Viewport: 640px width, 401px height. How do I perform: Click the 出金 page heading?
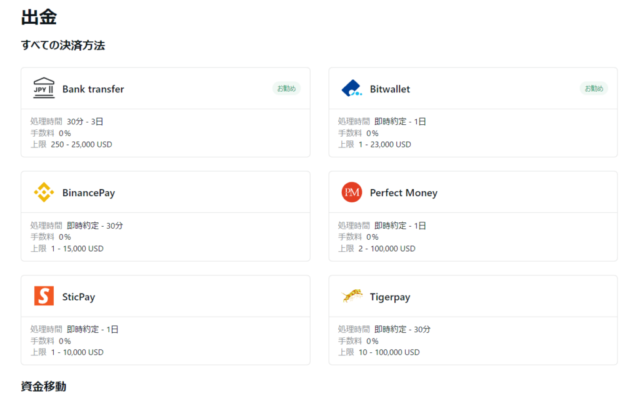tap(39, 17)
